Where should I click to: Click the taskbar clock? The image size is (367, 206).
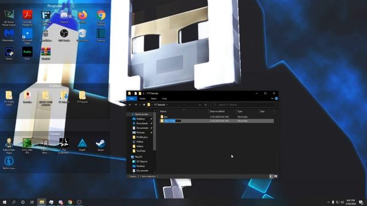(x=350, y=202)
